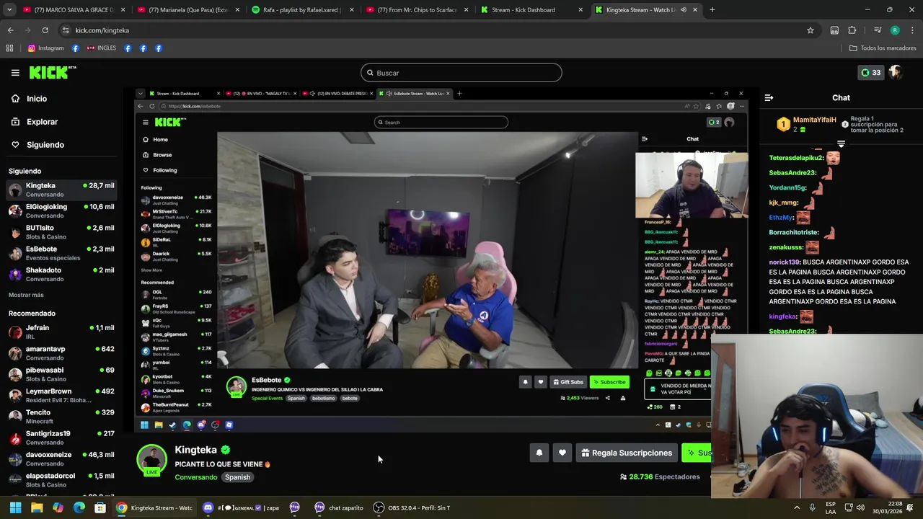923x519 pixels.
Task: Open the user avatar menu
Action: pos(896,73)
